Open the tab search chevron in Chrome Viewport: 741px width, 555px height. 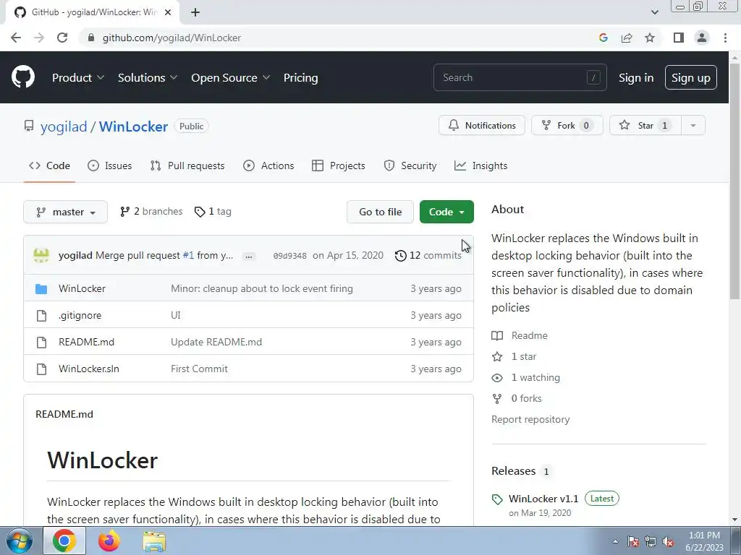point(654,12)
